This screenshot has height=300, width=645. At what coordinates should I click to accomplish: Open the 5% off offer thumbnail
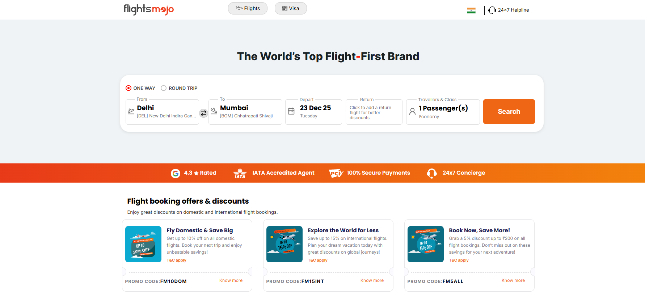[425, 244]
